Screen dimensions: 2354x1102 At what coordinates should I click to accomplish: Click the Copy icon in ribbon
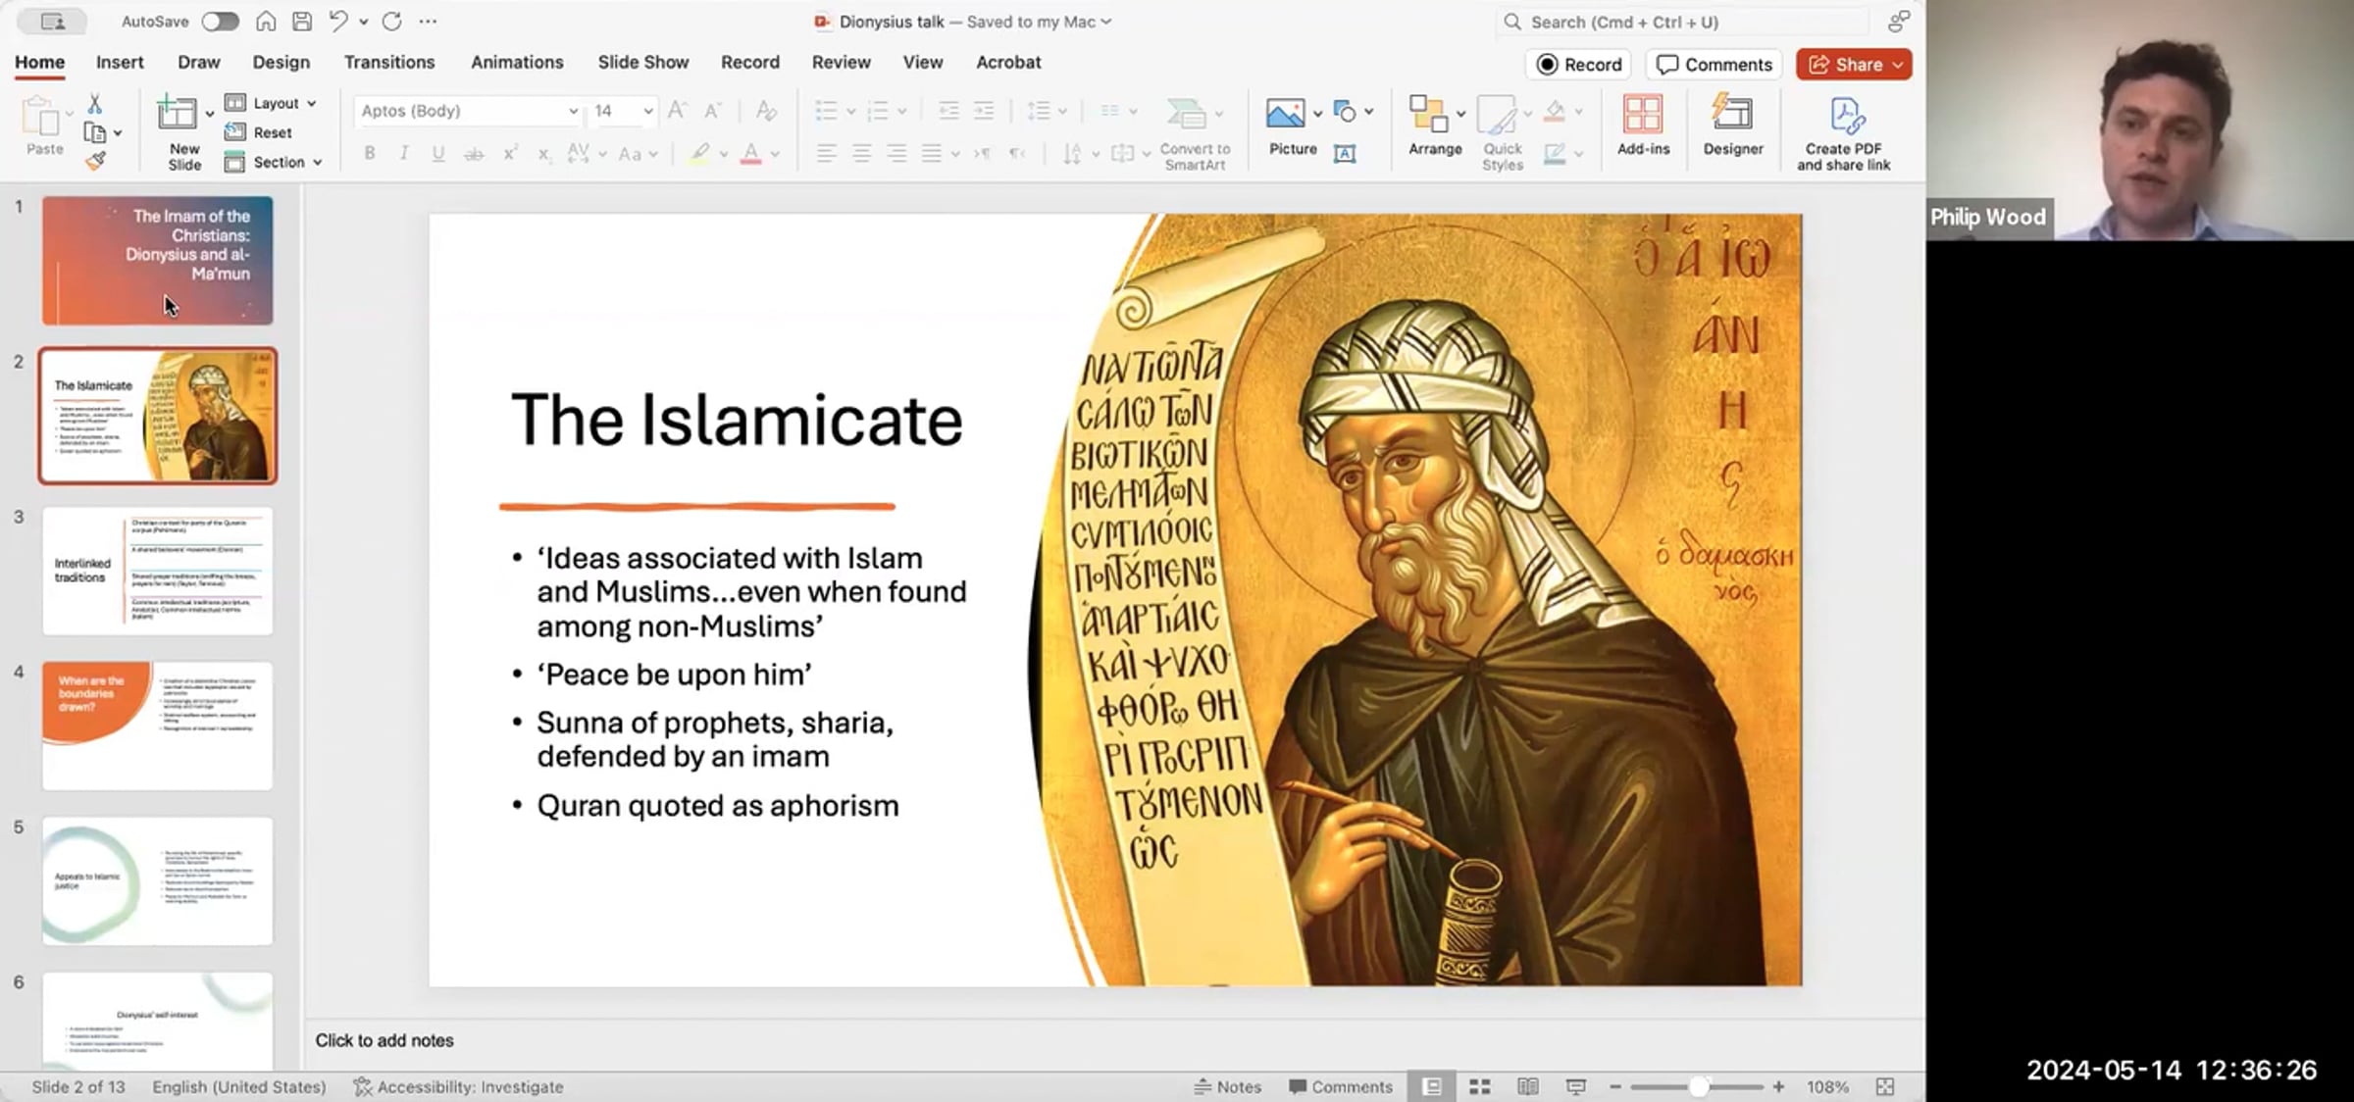[x=95, y=132]
